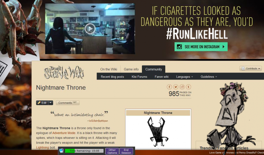Click the Wickerbottom character illustration
This screenshot has width=264, height=155.
231,116
